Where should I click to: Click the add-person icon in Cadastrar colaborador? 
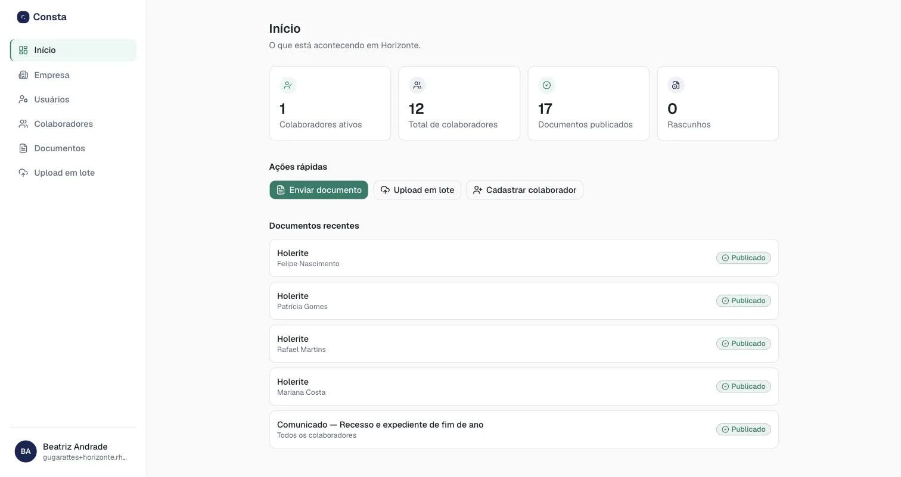pos(477,190)
